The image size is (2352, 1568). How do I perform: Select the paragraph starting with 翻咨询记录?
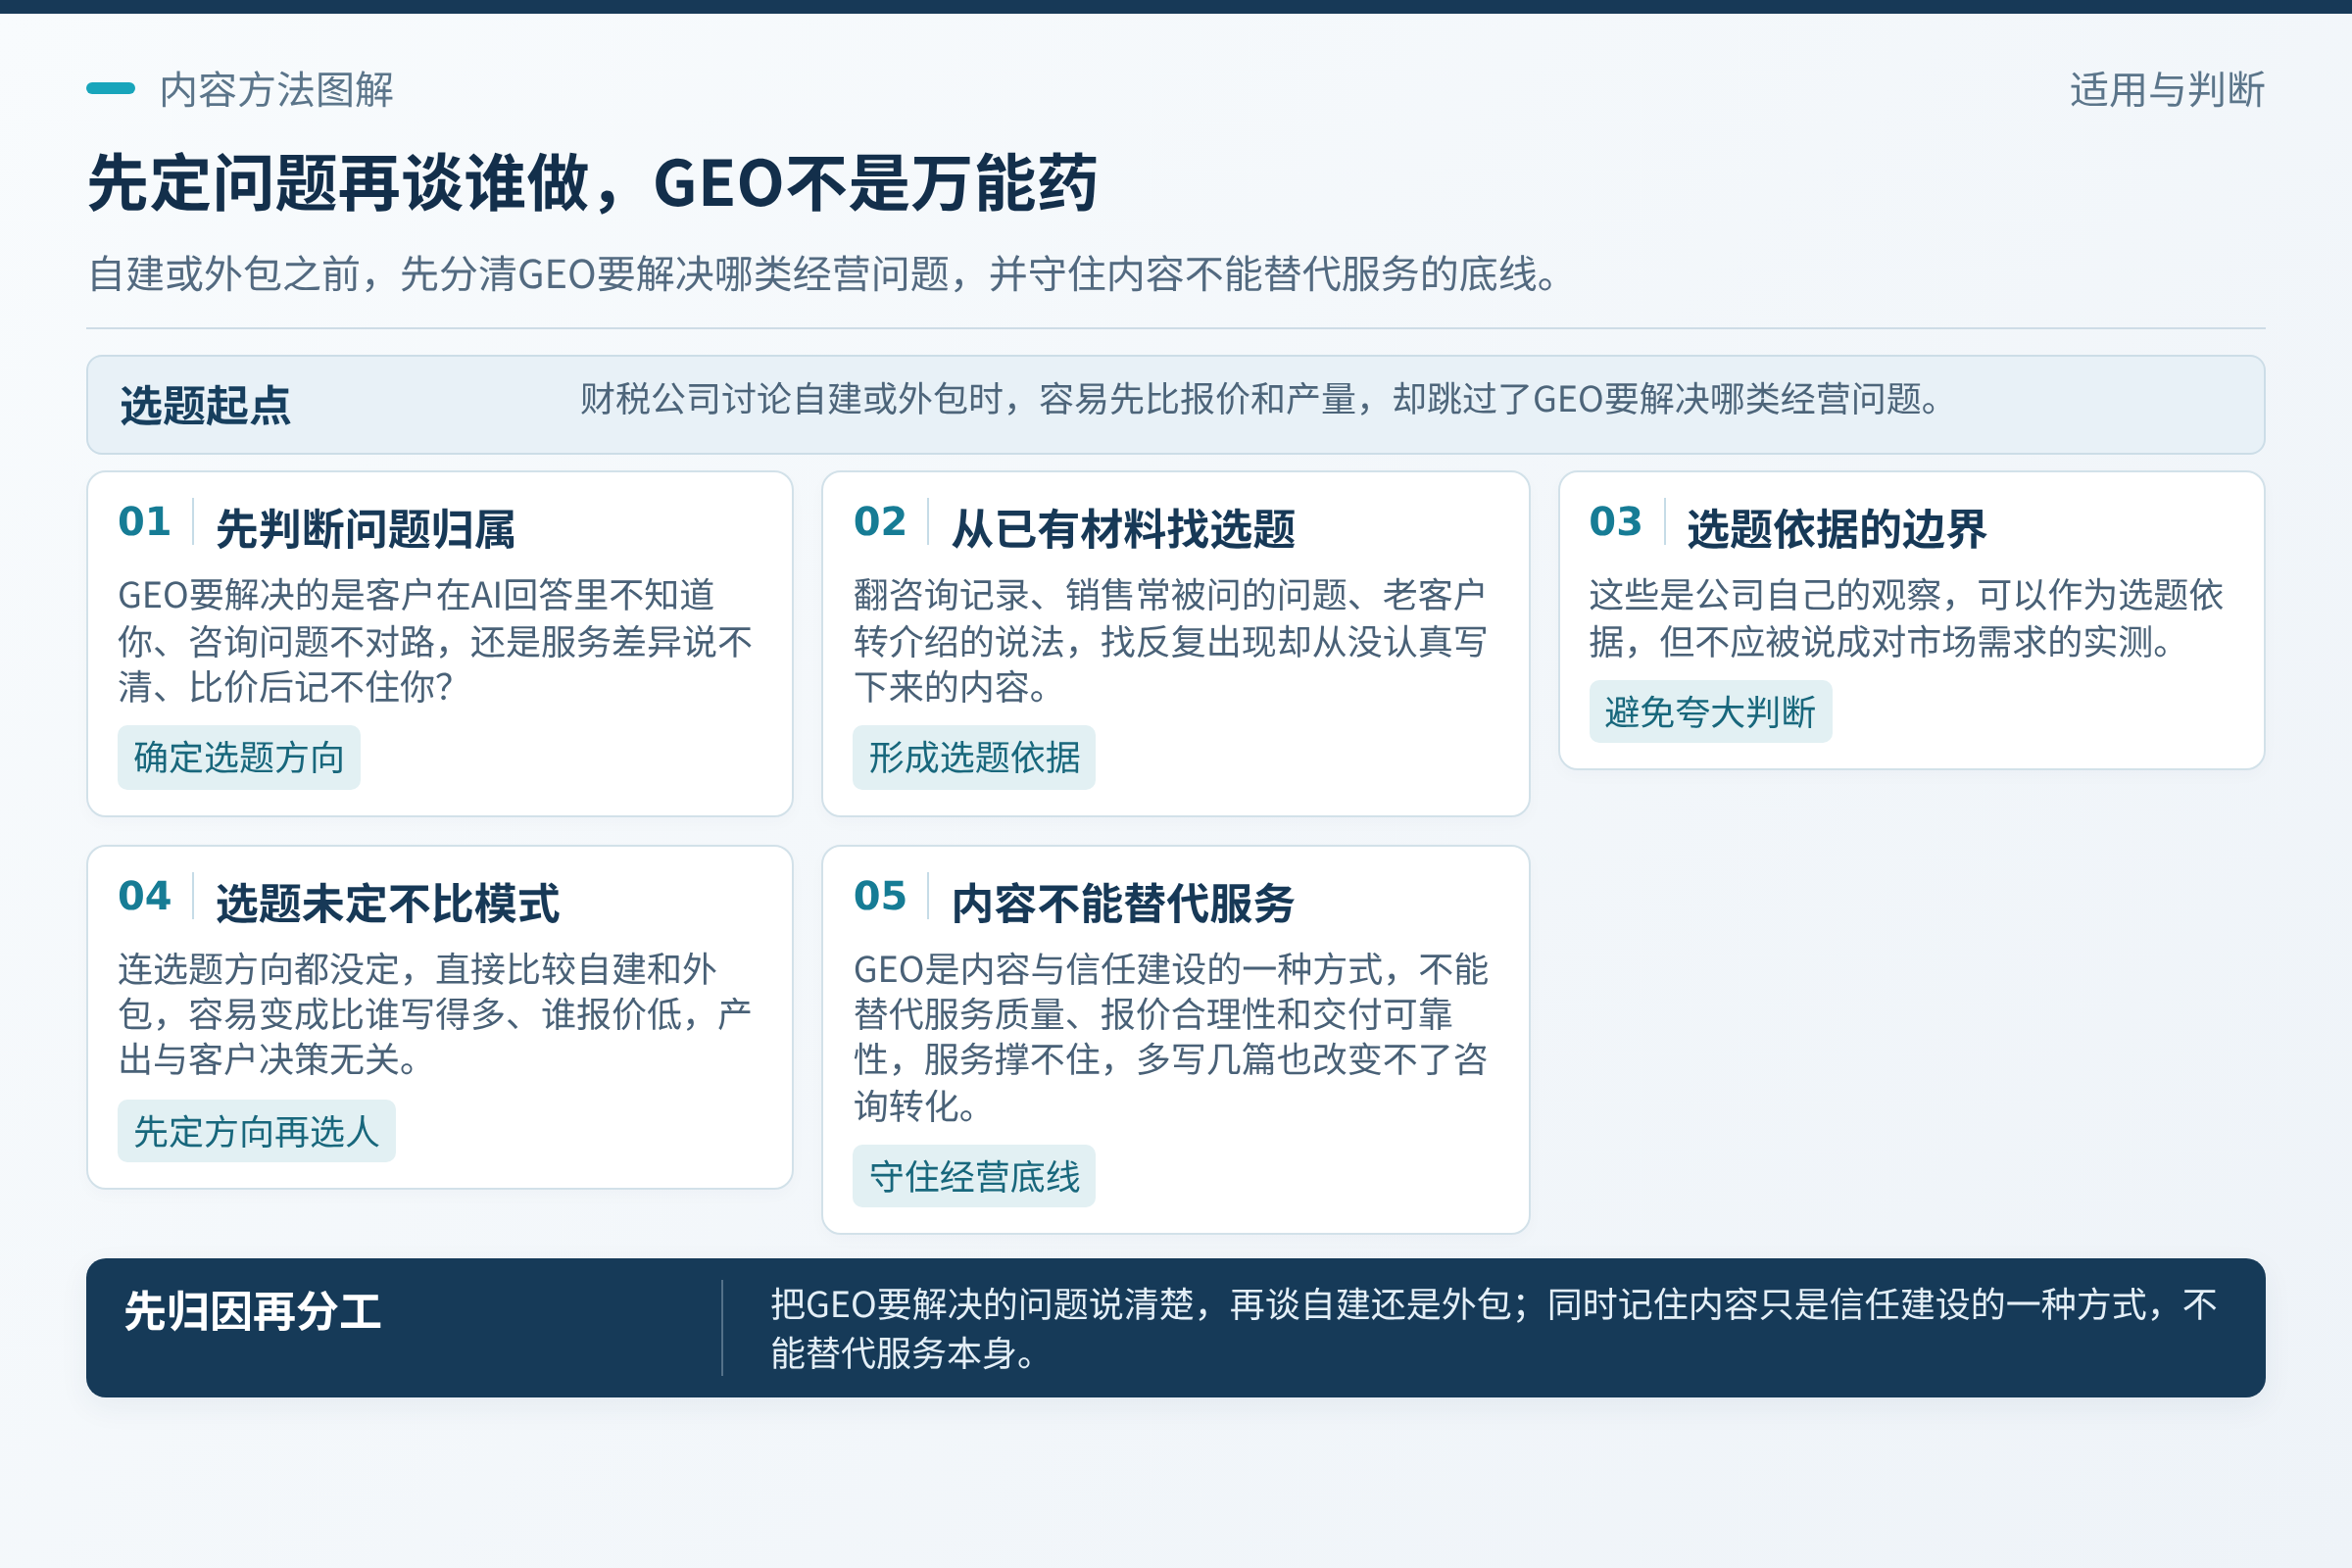click(x=1171, y=641)
